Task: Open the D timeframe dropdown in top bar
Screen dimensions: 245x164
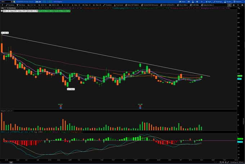Action: [201, 2]
